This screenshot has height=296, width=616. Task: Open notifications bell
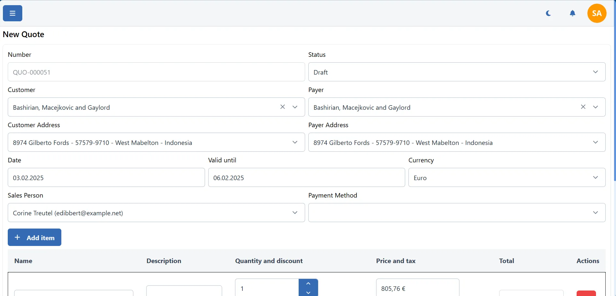point(572,13)
